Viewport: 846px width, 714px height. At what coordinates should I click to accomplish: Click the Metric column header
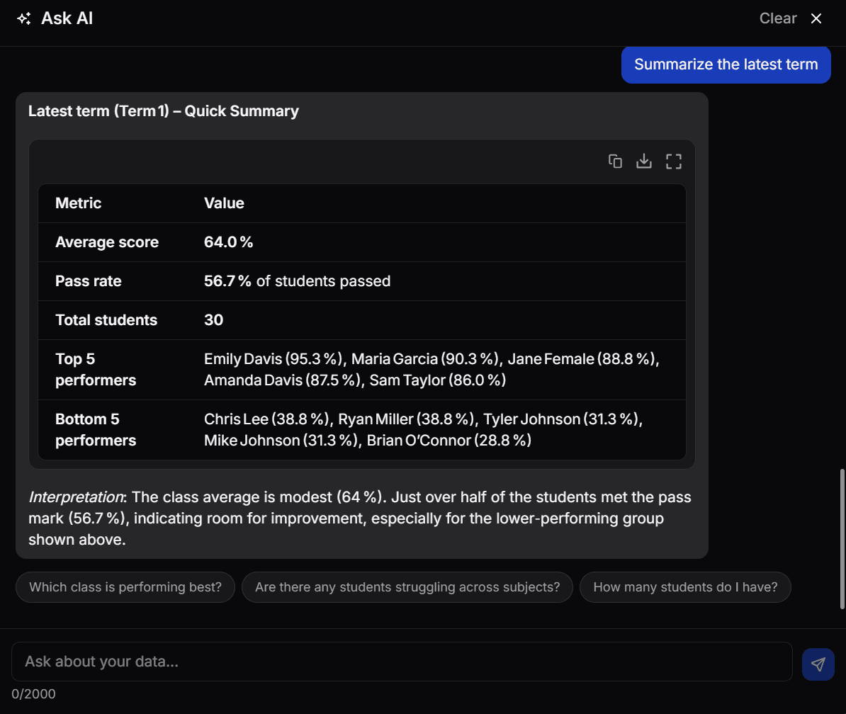tap(78, 203)
